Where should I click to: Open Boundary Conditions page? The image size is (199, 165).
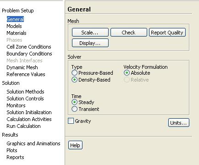[29, 54]
